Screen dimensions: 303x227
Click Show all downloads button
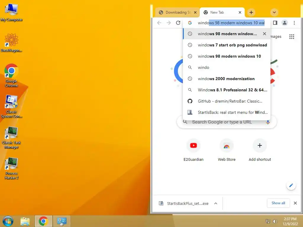(278, 203)
